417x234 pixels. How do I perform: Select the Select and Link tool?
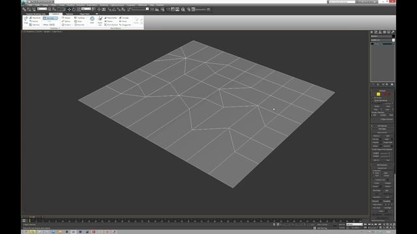tap(24, 9)
